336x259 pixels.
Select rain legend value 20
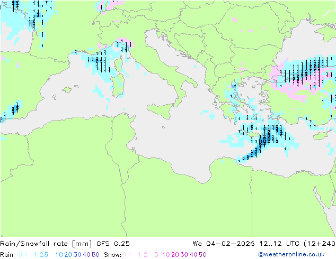tap(68, 255)
